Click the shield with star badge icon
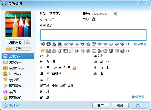Image resolution: width=151 pixels, height=110 pixels. click(x=116, y=51)
